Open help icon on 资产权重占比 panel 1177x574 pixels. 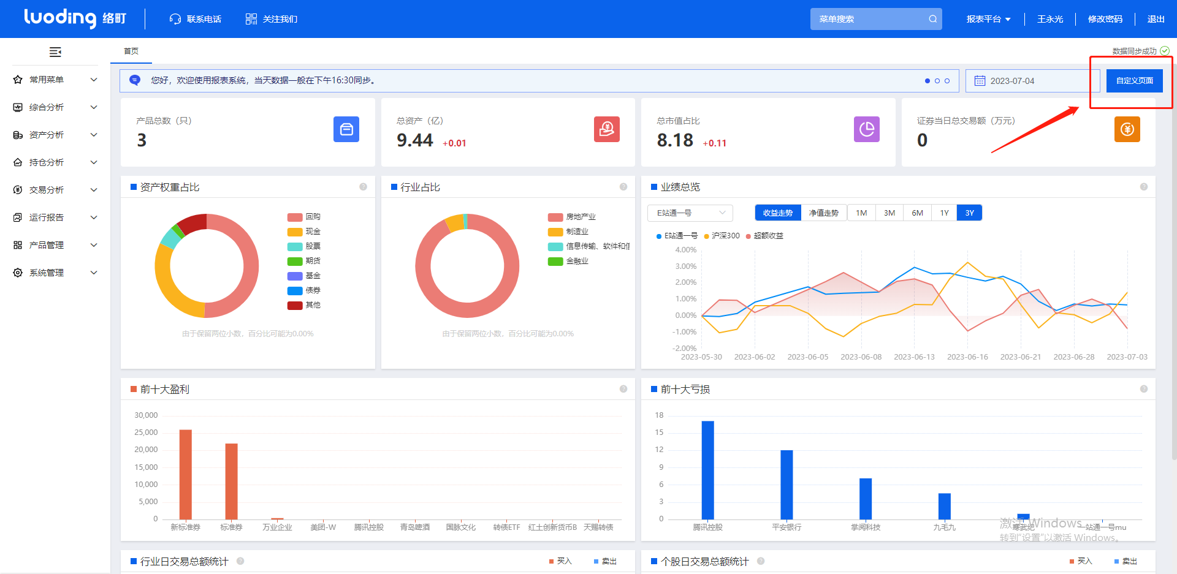pyautogui.click(x=363, y=187)
